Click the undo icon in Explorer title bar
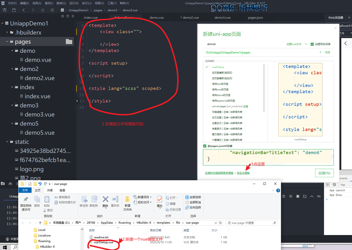 point(40,184)
